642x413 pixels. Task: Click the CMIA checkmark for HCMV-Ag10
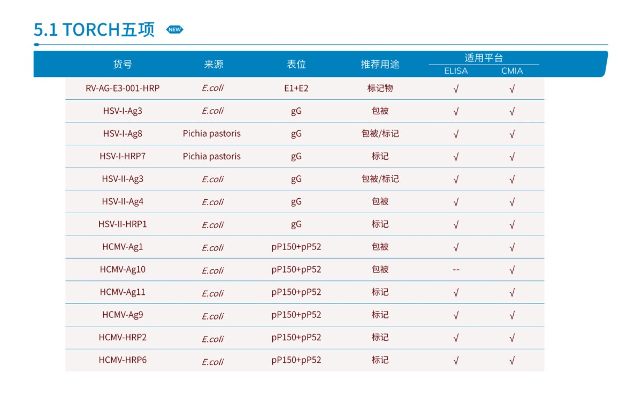513,269
